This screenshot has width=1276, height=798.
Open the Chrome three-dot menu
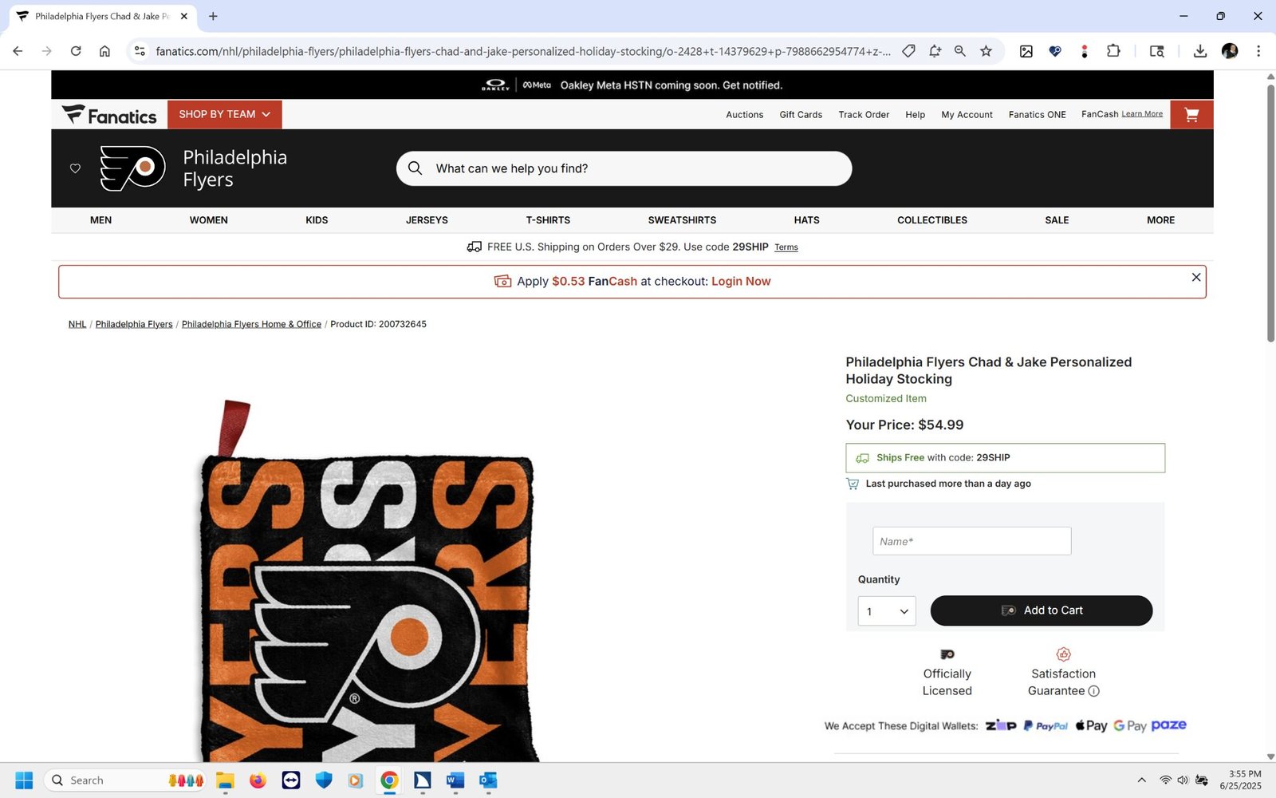1258,51
